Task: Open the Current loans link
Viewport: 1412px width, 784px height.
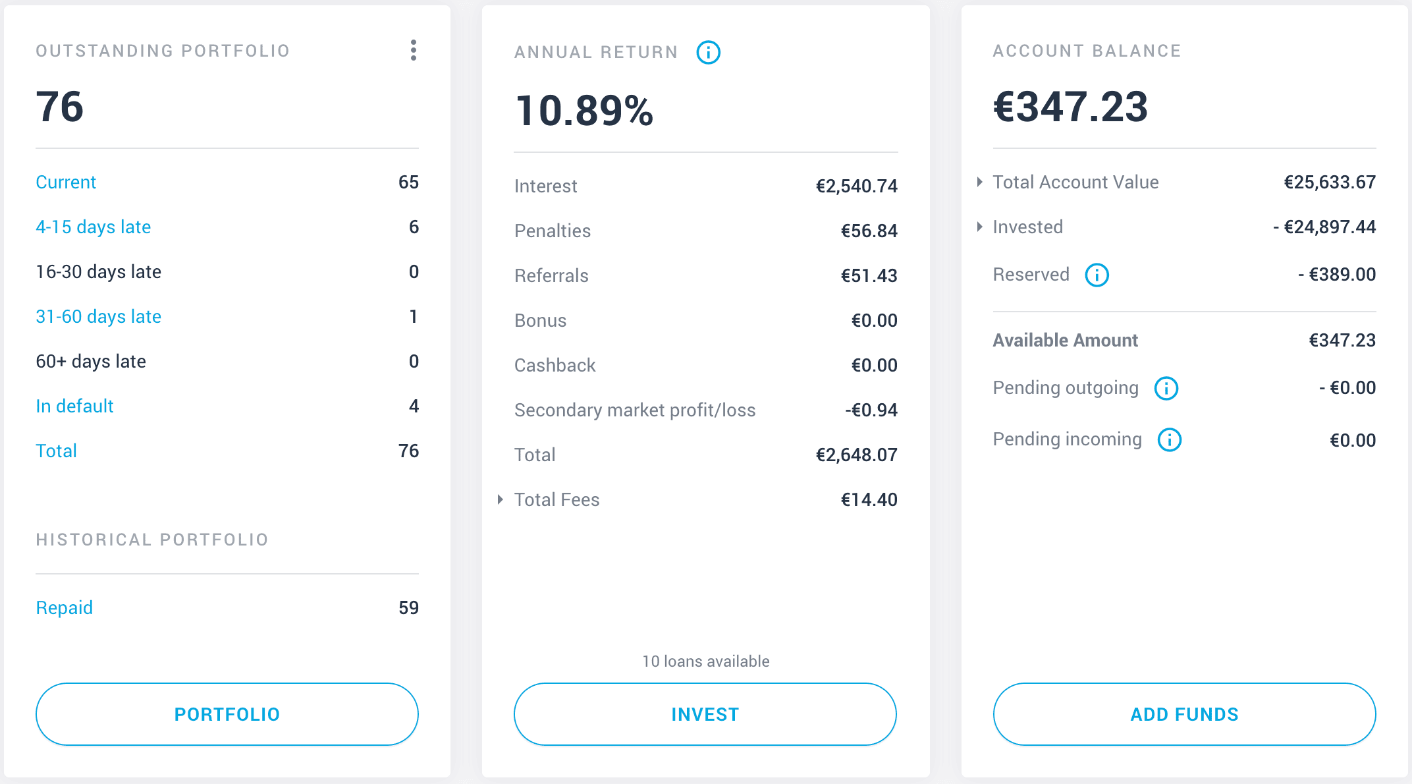Action: [66, 182]
